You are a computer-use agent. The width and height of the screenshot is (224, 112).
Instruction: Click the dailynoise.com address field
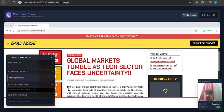tap(108, 31)
